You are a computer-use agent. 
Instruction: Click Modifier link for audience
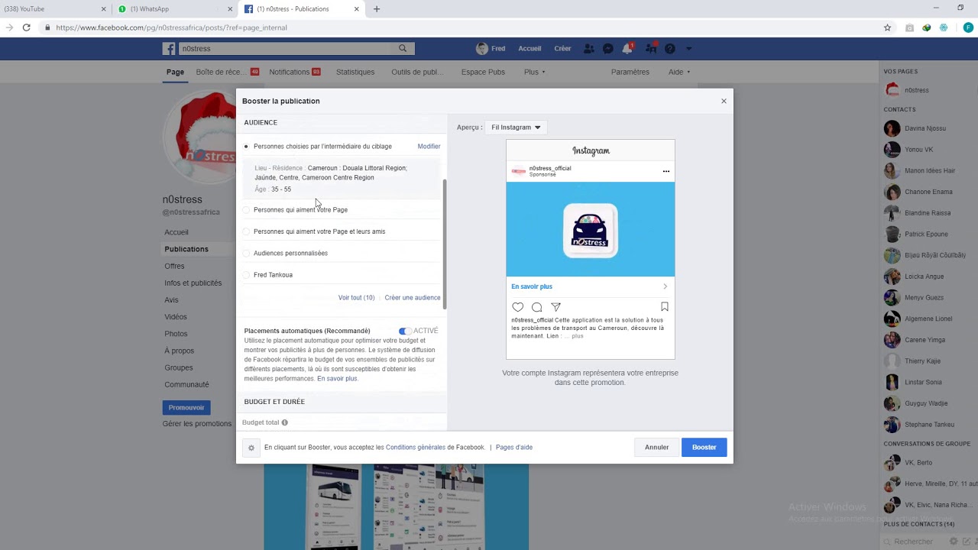pos(429,147)
